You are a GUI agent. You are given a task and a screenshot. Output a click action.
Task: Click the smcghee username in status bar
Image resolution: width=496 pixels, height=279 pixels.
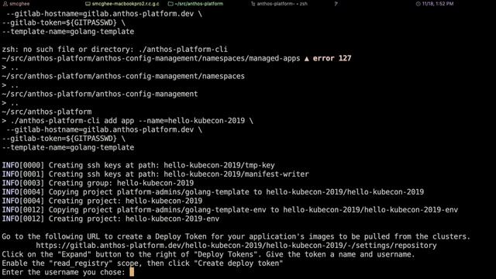(19, 4)
